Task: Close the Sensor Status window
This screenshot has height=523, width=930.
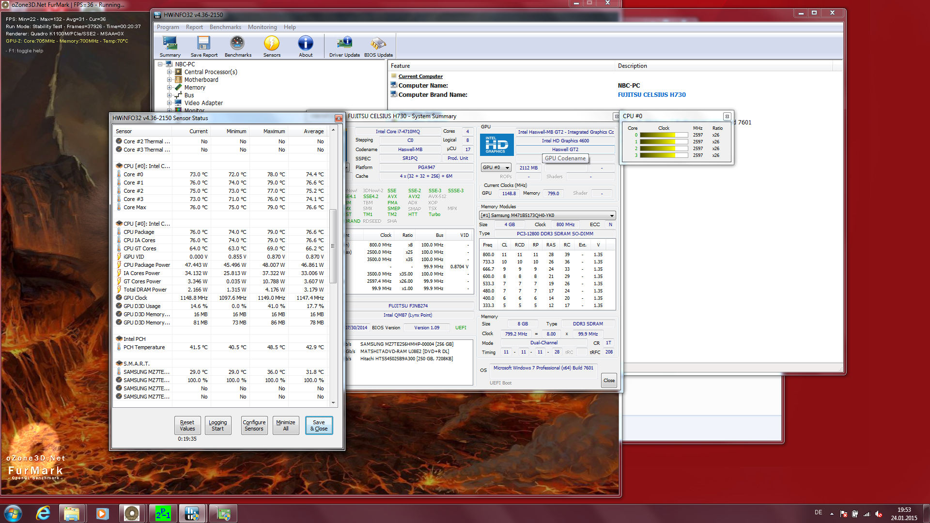Action: point(339,118)
